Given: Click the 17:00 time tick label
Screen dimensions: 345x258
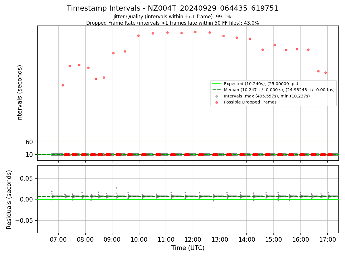Looking at the screenshot, I should [327, 239].
